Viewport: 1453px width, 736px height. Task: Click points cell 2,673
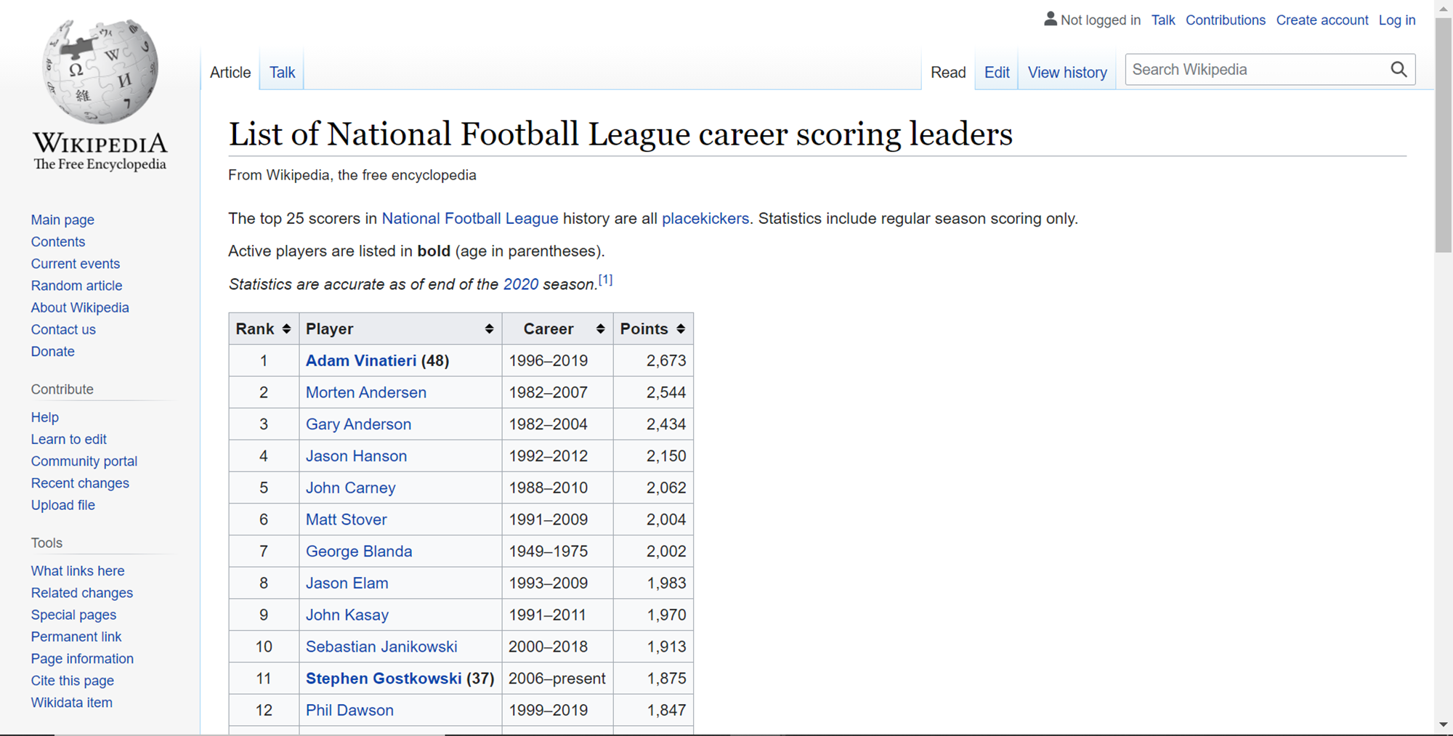(x=653, y=361)
